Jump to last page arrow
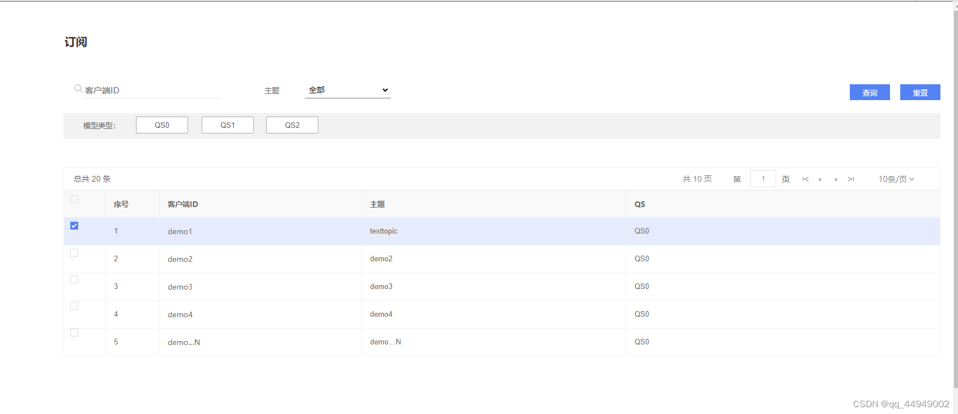 pyautogui.click(x=851, y=179)
